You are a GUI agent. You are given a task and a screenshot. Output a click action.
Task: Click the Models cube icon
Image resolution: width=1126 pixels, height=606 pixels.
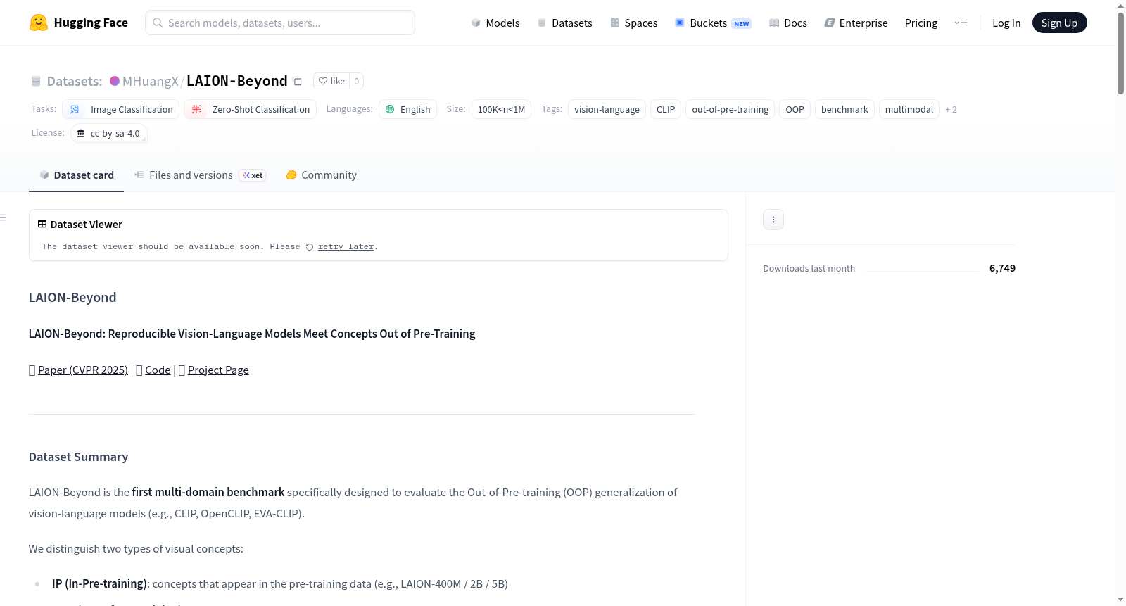click(476, 23)
